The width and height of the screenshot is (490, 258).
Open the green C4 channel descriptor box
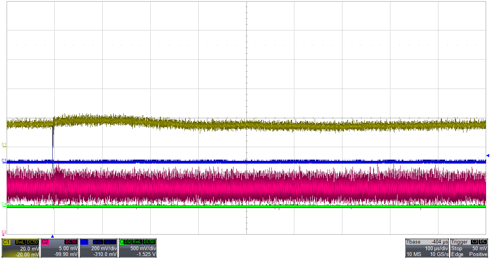(x=137, y=248)
